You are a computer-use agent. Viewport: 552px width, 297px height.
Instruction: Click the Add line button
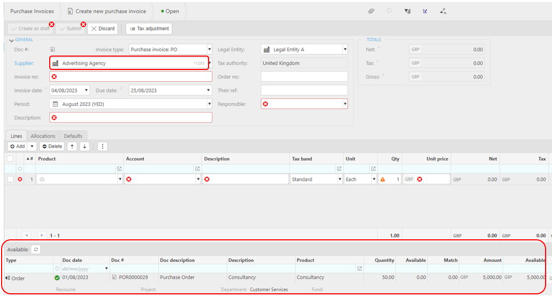[x=18, y=146]
